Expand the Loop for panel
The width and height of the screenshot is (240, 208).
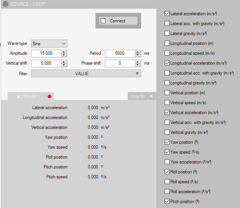point(151,96)
